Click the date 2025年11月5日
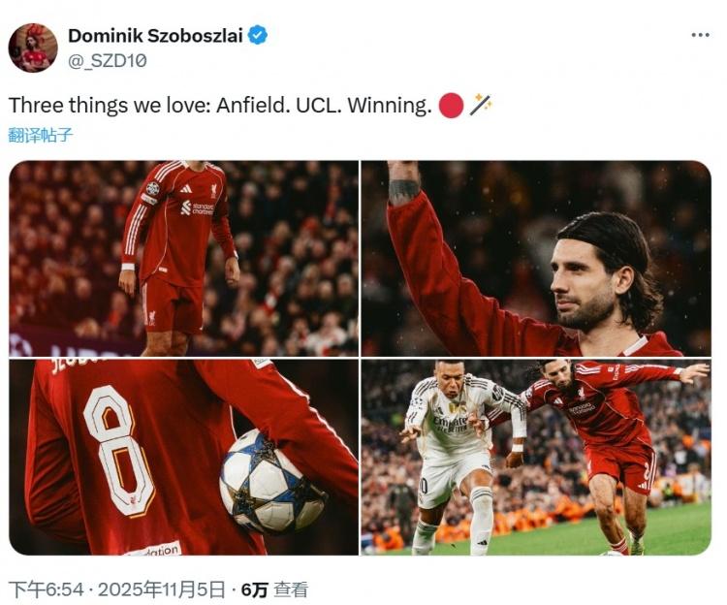Viewport: 727px width, 605px height. [161, 590]
